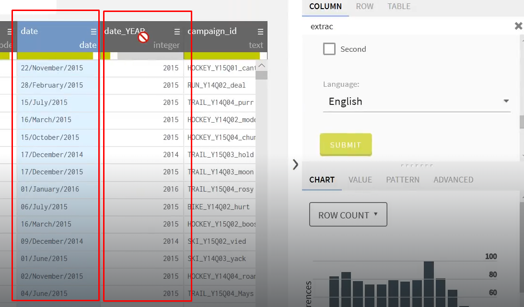This screenshot has width=524, height=307.
Task: Open the date column header menu
Action: [x=93, y=31]
